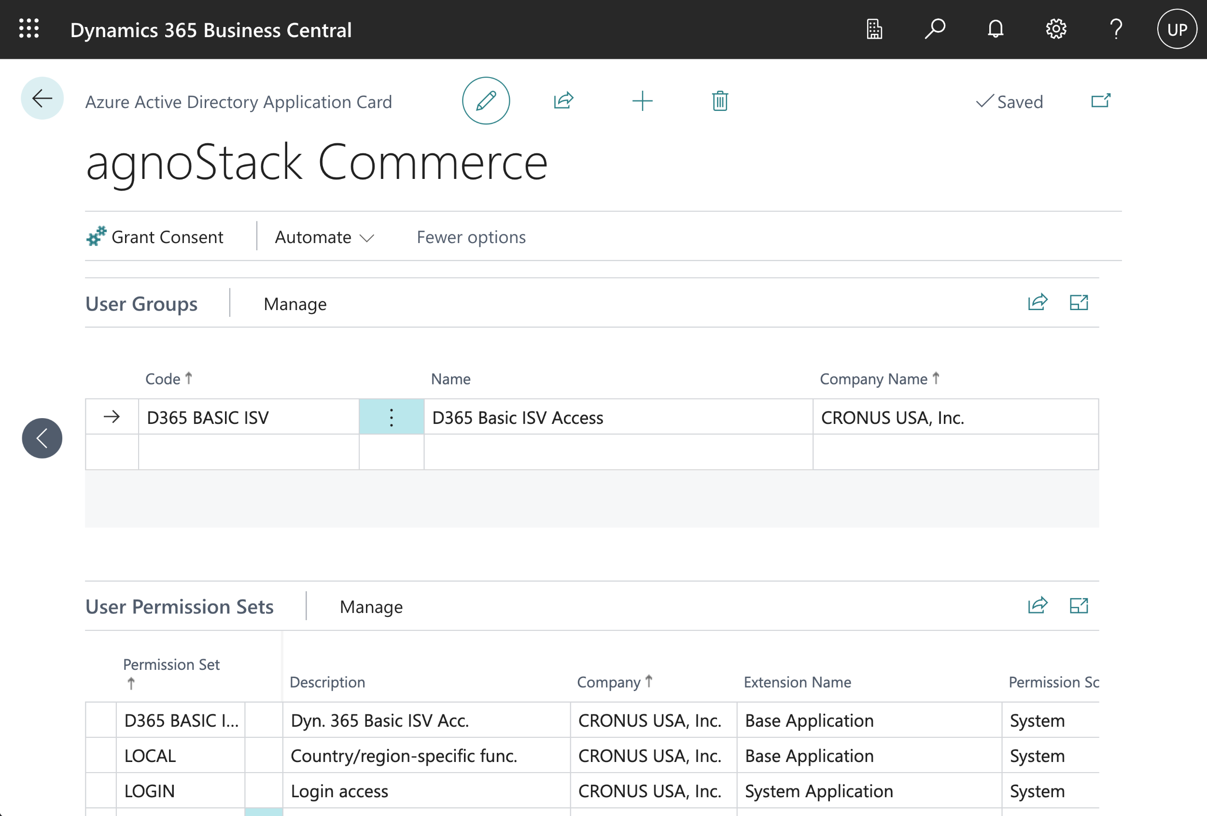The image size is (1207, 816).
Task: Click System Application extension cell
Action: coord(869,791)
